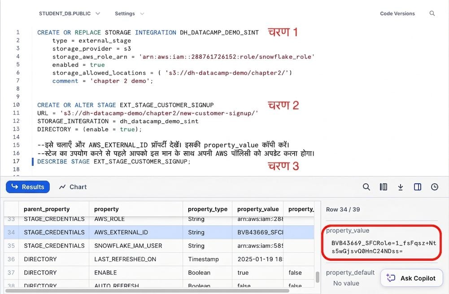
Task: Click the property_value column header
Action: coord(258,209)
